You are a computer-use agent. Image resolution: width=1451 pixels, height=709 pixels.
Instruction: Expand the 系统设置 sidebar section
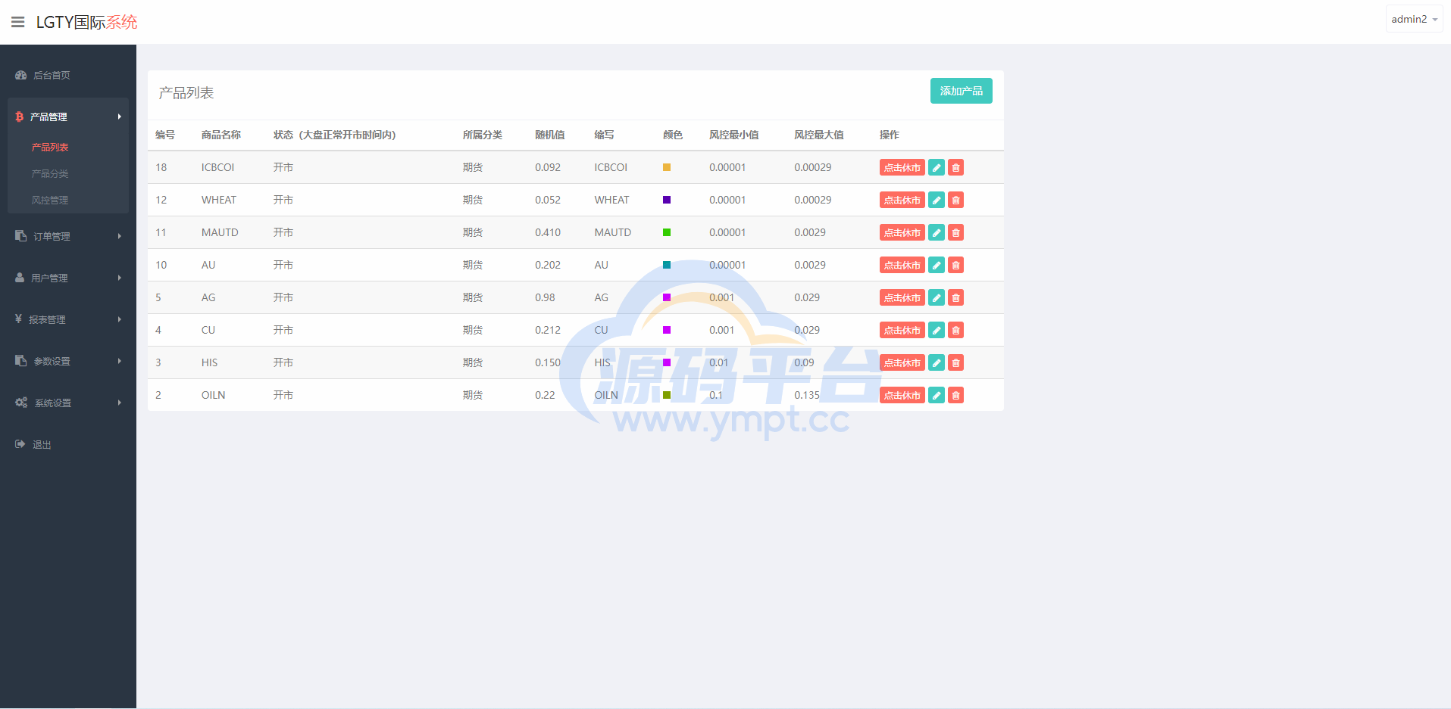tap(68, 403)
